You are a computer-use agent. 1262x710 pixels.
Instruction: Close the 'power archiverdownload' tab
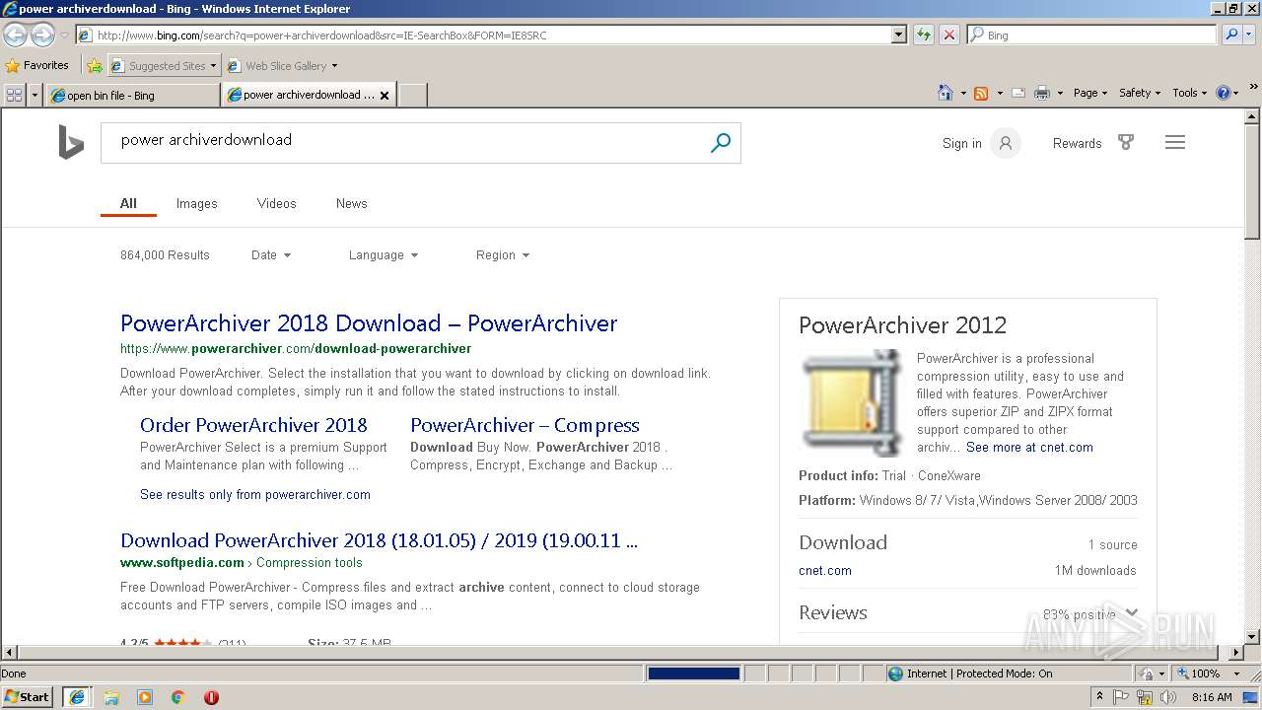click(x=385, y=96)
